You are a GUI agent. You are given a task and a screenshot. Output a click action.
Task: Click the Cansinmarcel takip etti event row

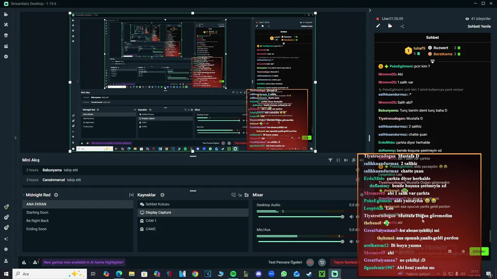point(190,180)
